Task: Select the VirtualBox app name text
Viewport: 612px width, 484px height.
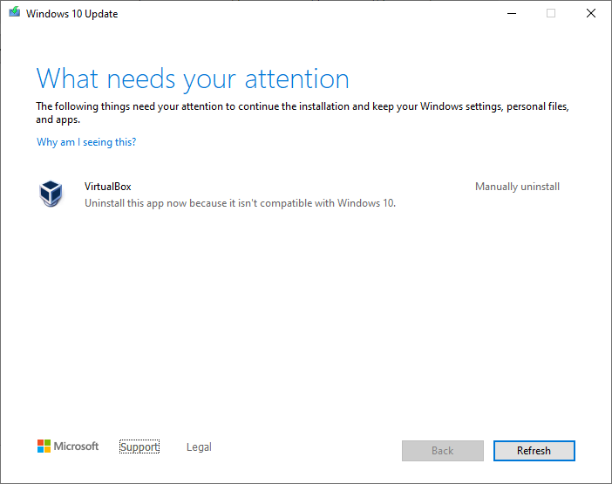Action: point(108,187)
